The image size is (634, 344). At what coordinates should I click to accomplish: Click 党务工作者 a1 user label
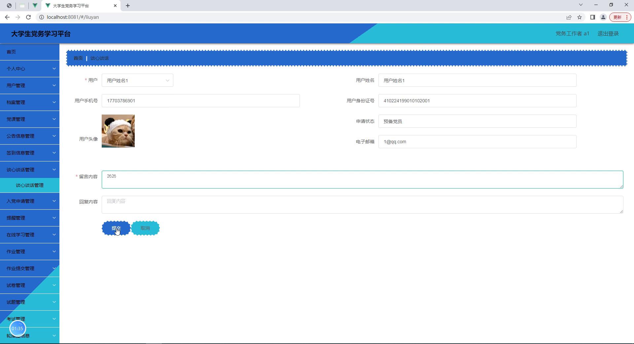coord(572,34)
